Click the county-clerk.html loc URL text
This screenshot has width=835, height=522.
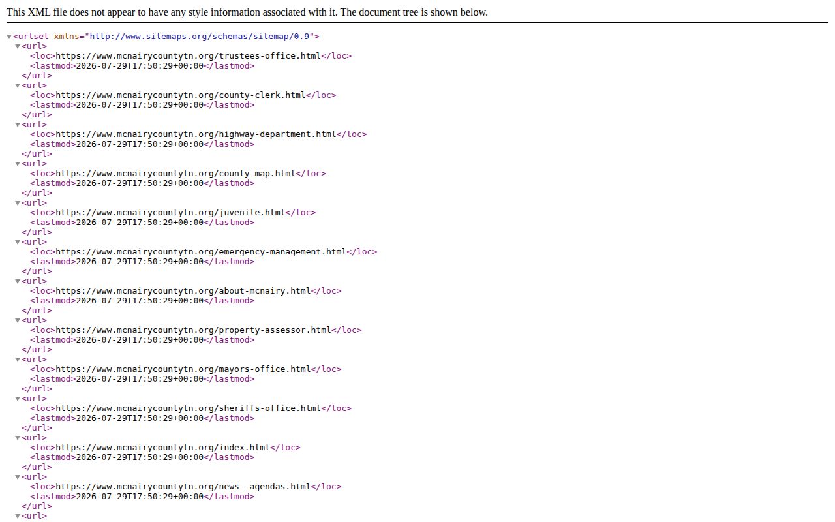[181, 95]
